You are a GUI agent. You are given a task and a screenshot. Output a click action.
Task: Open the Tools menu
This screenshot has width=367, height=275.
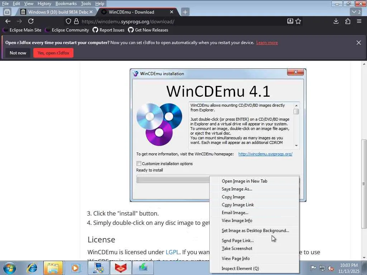[86, 4]
